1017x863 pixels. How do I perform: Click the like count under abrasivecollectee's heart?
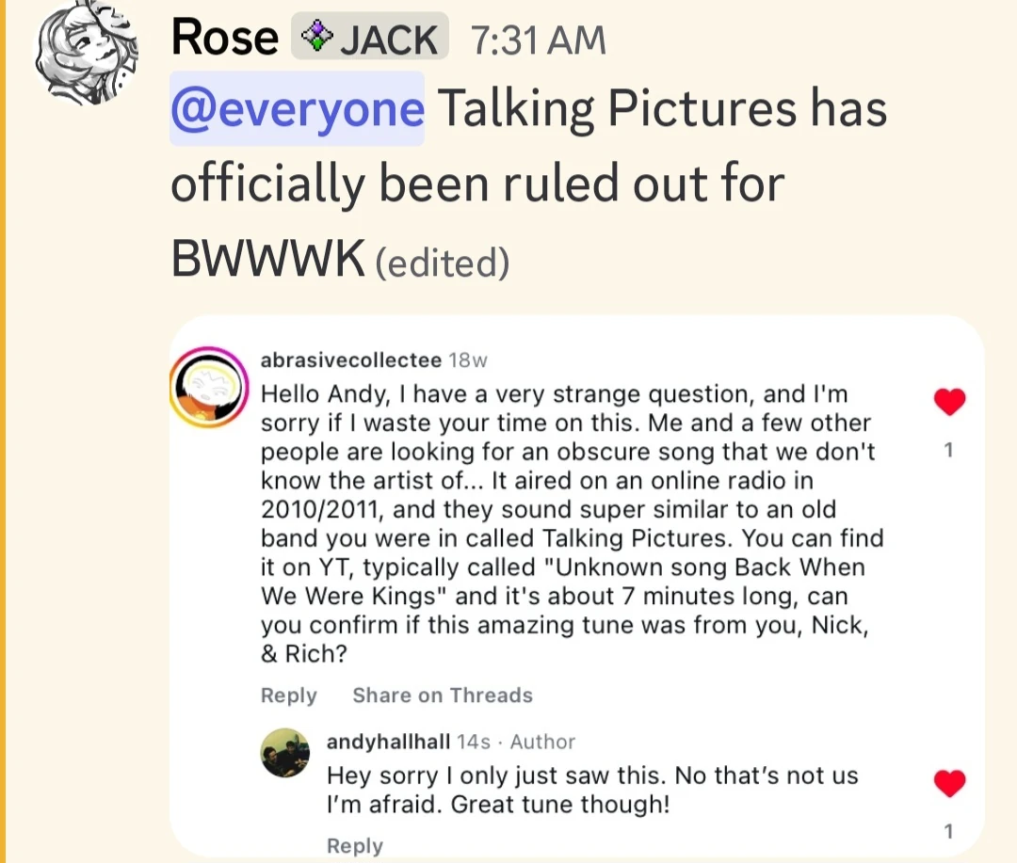coord(949,451)
